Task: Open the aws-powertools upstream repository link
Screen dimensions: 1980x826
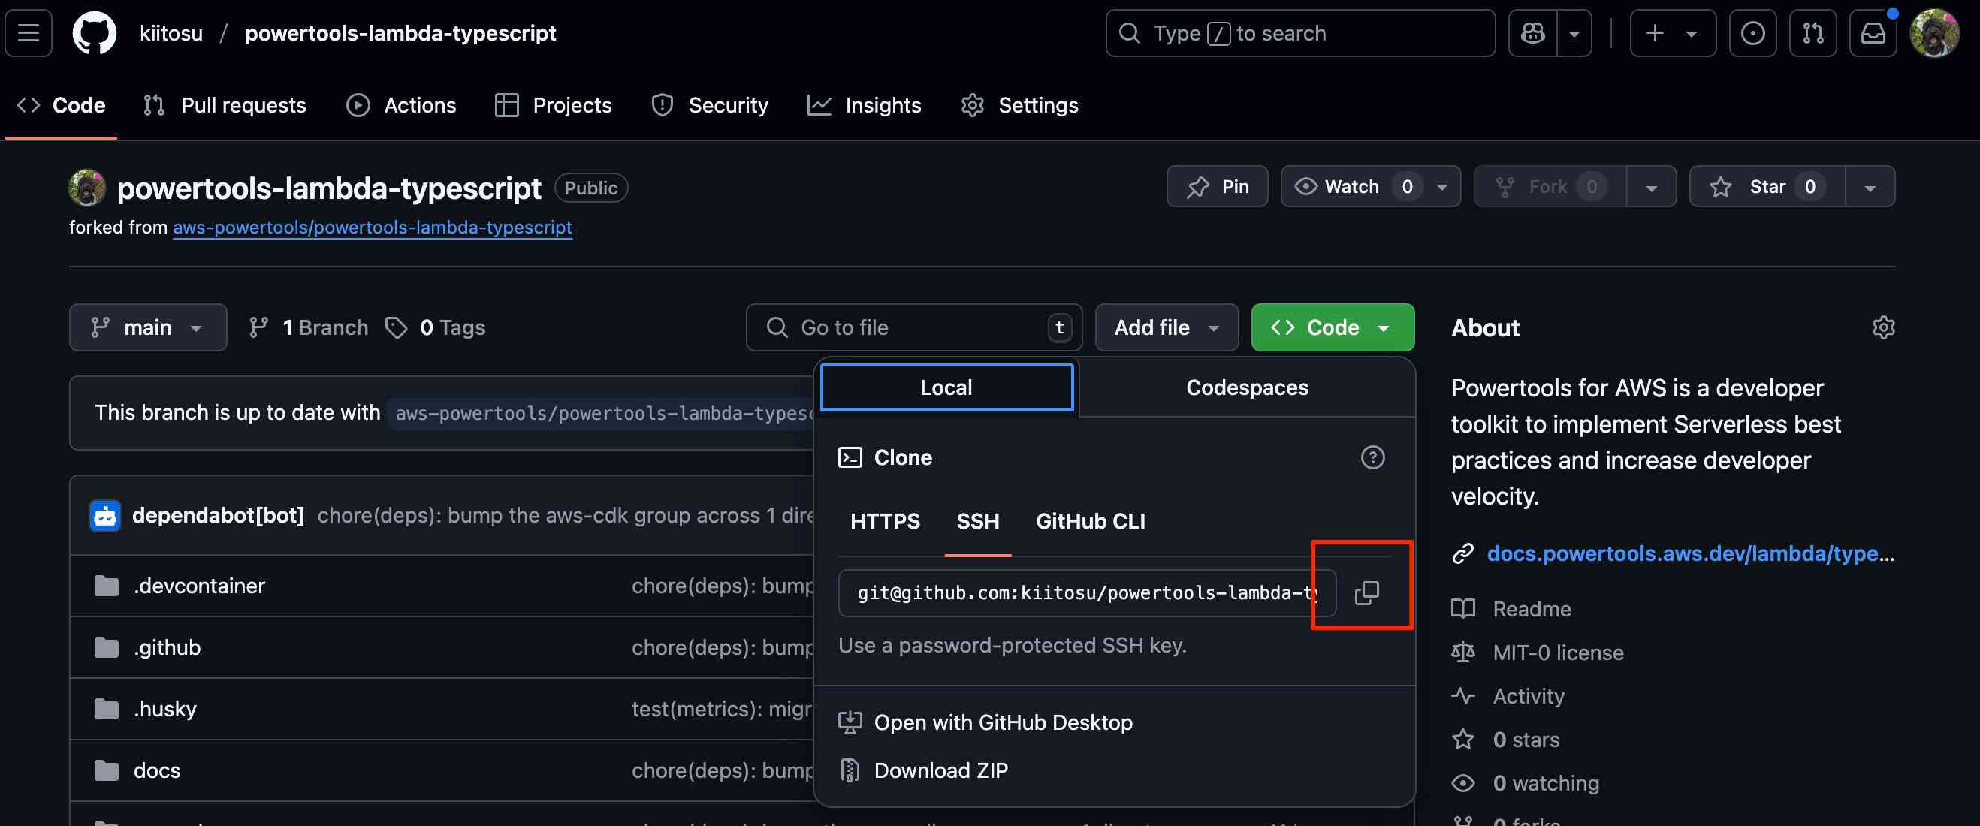Action: coord(372,228)
